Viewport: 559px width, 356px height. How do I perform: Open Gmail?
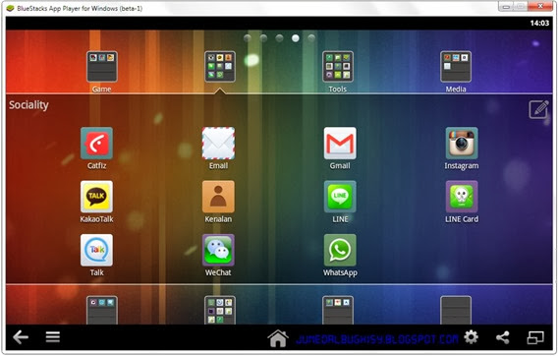(x=340, y=144)
